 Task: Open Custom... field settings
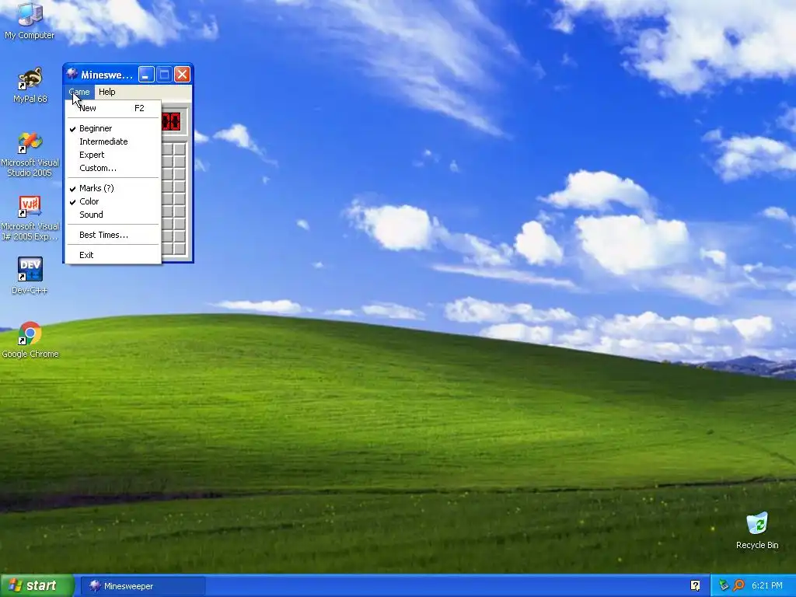113,168
